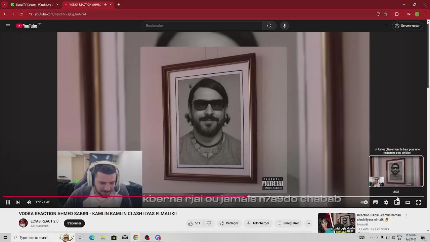430x242 pixels.
Task: Switch the ENG FR input language
Action: coord(400,238)
